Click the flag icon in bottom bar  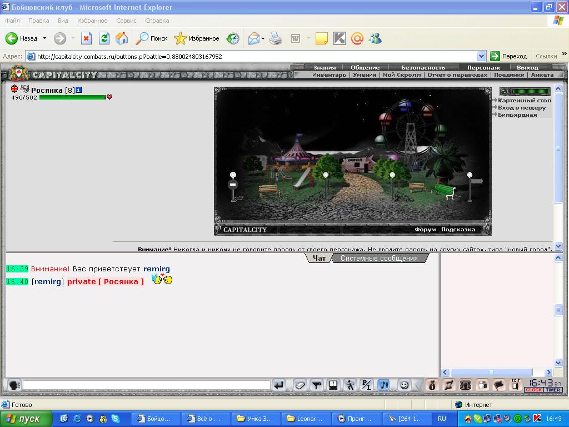click(x=498, y=385)
